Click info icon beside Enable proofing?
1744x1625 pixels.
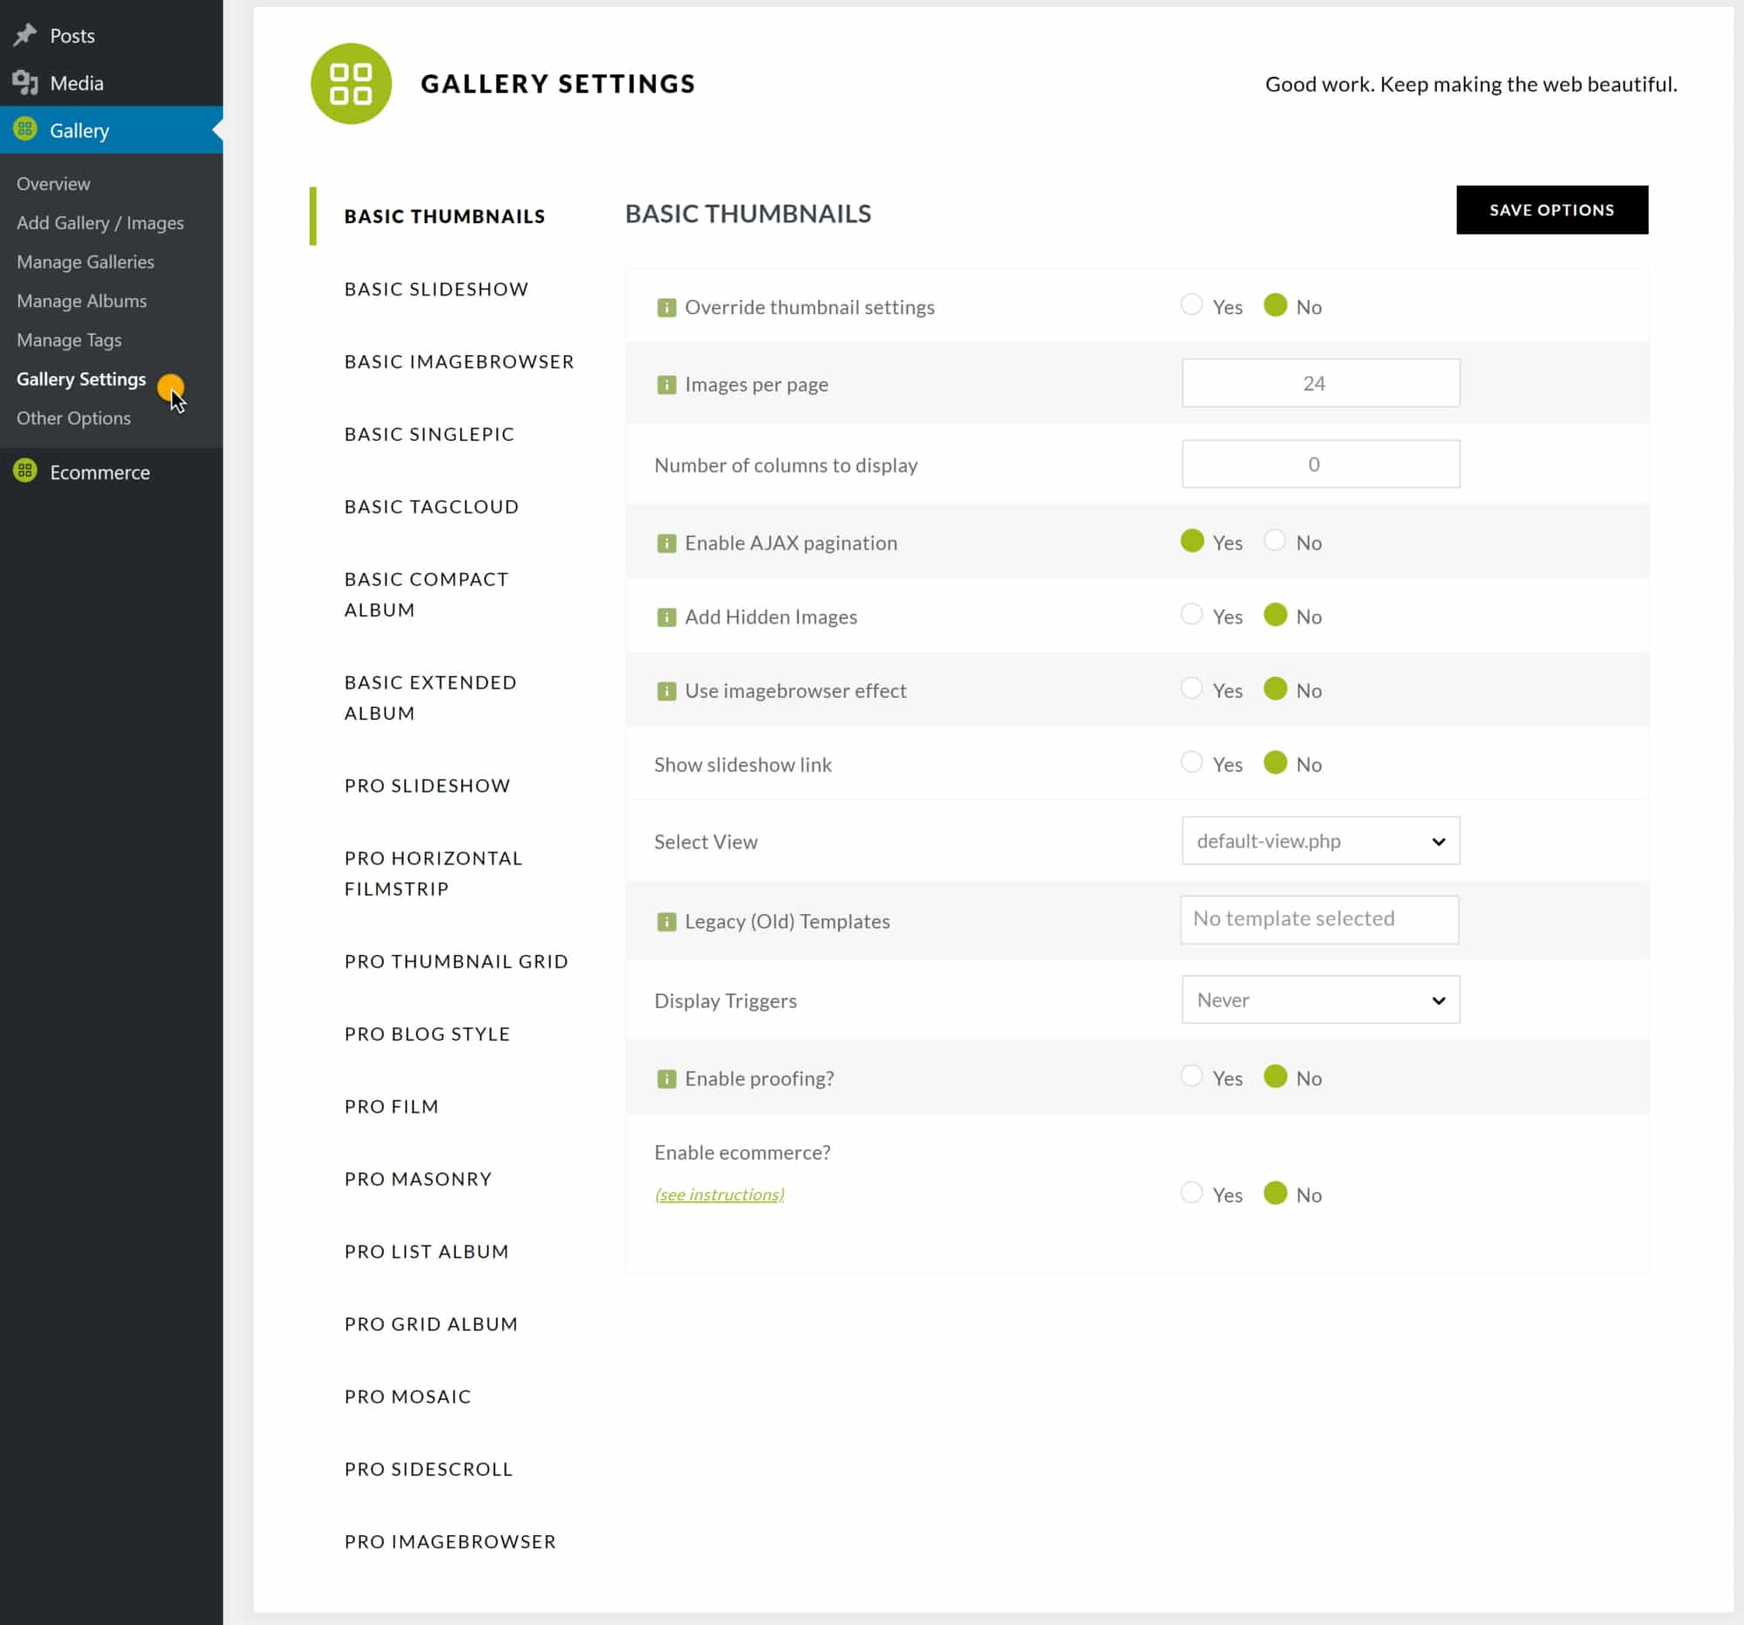[x=666, y=1078]
